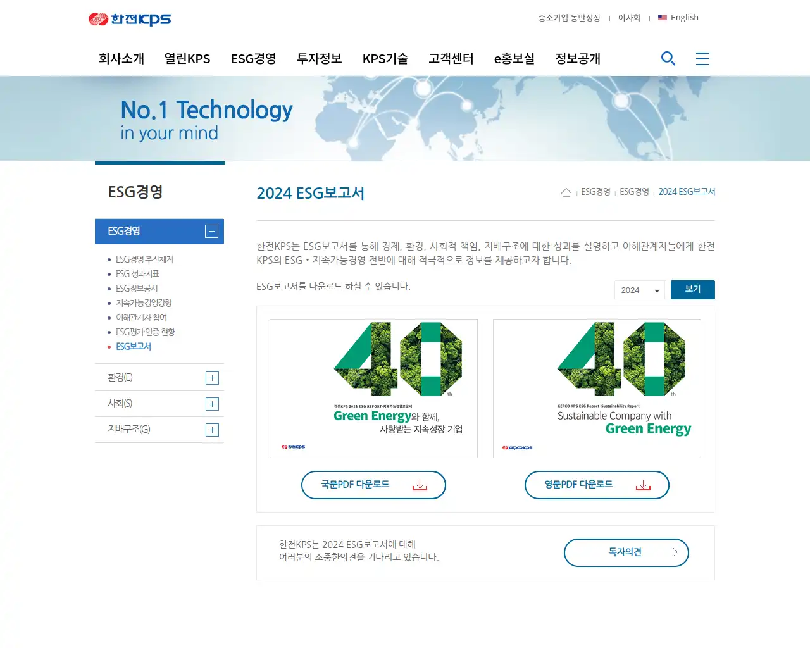This screenshot has height=648, width=810.
Task: Click the home icon in breadcrumb
Action: tap(566, 192)
